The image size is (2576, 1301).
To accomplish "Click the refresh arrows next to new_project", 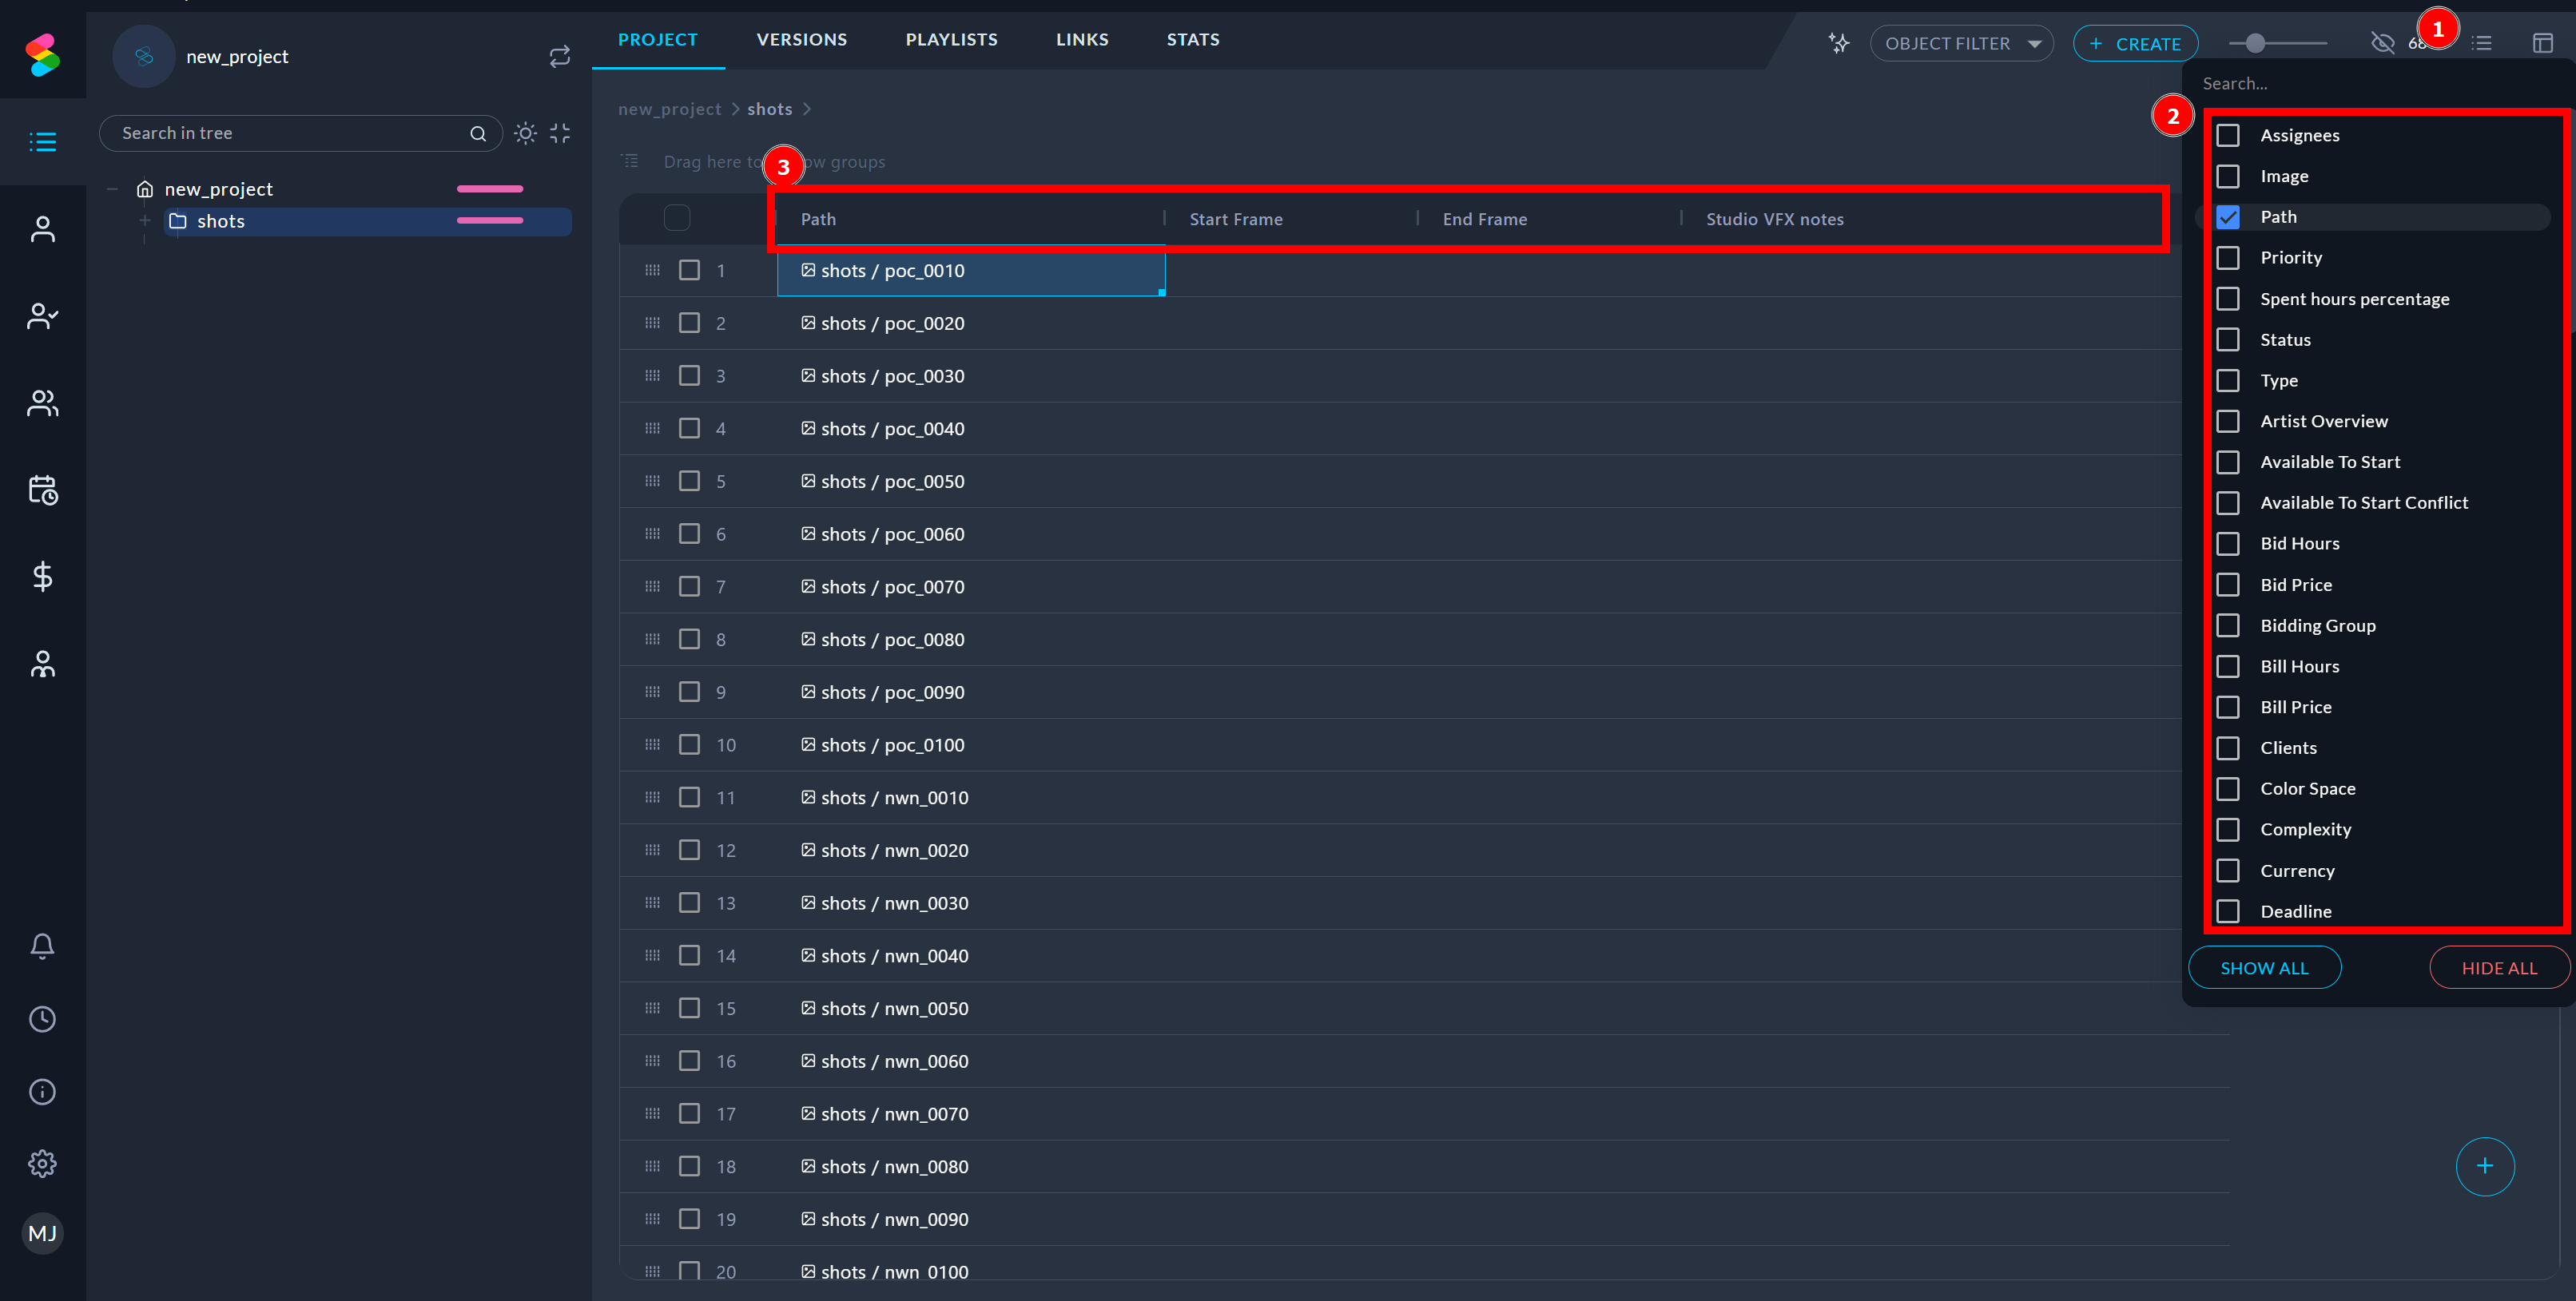I will [x=559, y=57].
